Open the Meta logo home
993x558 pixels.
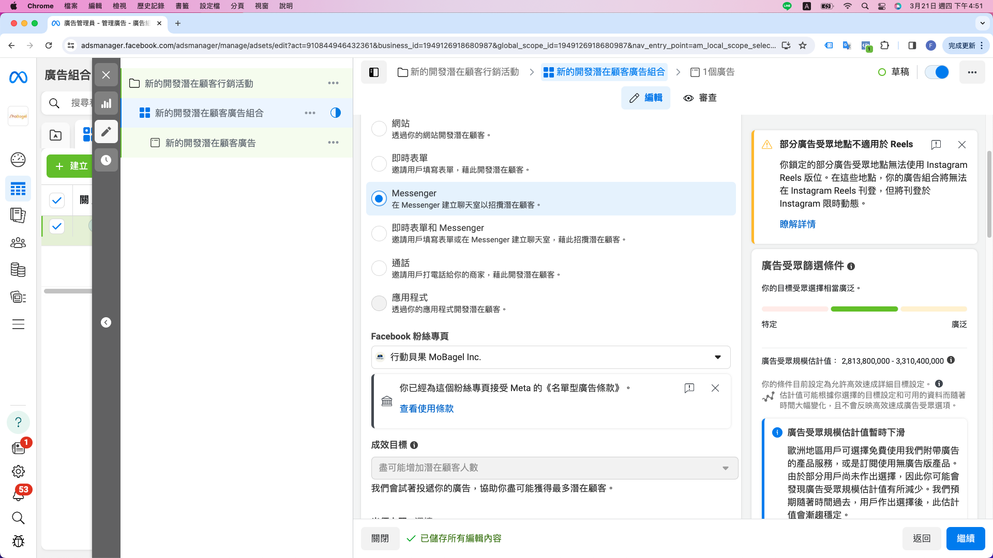18,78
